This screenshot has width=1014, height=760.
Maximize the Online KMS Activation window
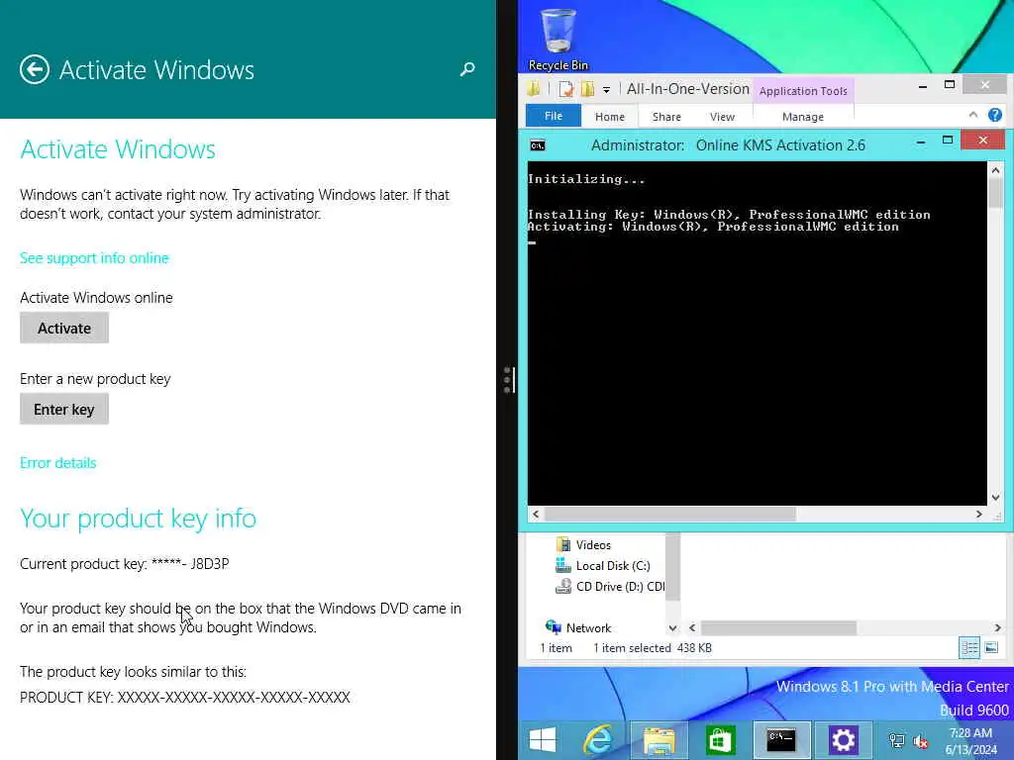pos(948,141)
